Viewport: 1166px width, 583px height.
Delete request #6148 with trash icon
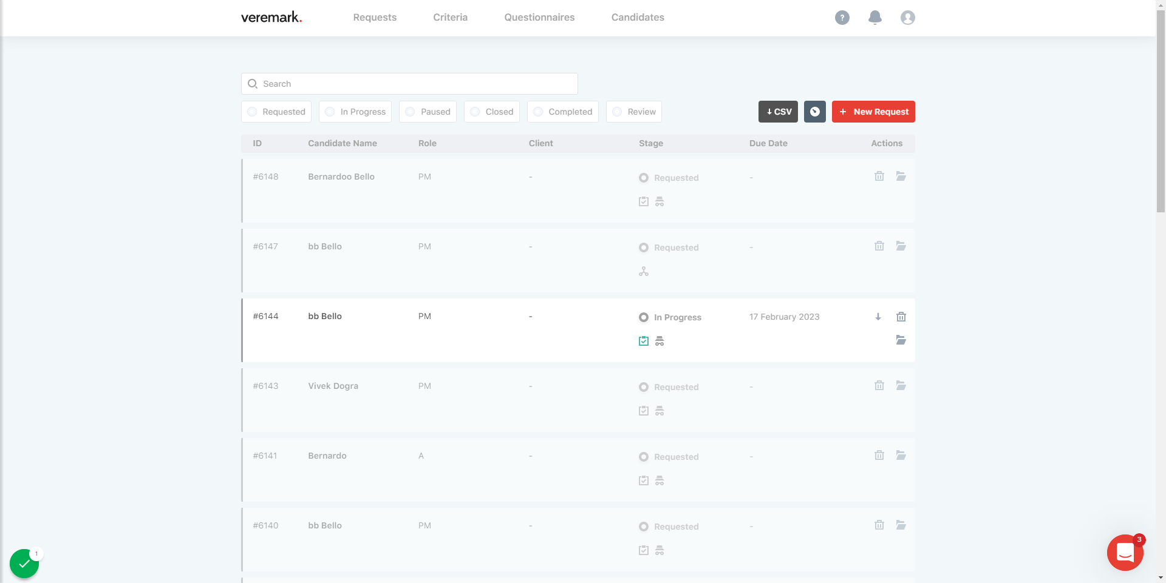coord(879,176)
